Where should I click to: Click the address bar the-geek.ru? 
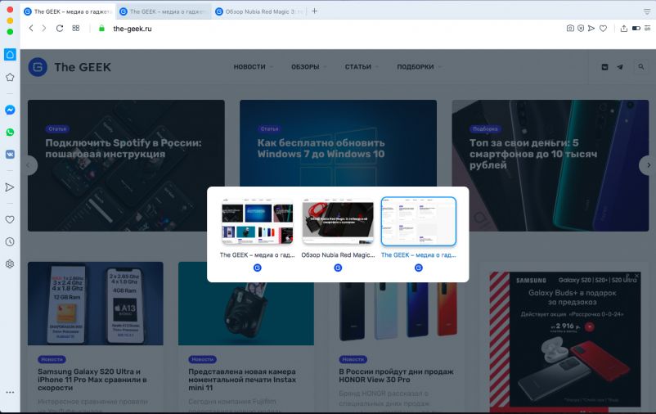pyautogui.click(x=133, y=29)
